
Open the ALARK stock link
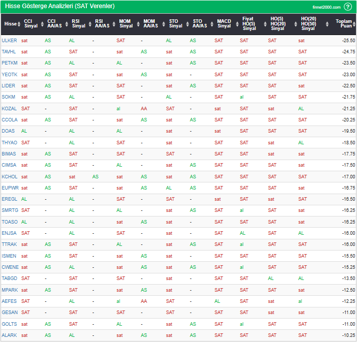(x=9, y=335)
